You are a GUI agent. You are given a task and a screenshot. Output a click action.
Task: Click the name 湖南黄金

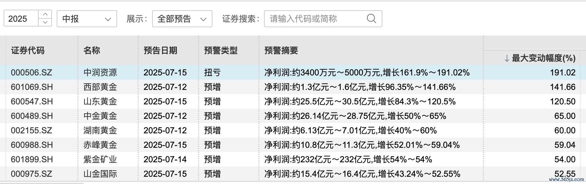point(100,130)
